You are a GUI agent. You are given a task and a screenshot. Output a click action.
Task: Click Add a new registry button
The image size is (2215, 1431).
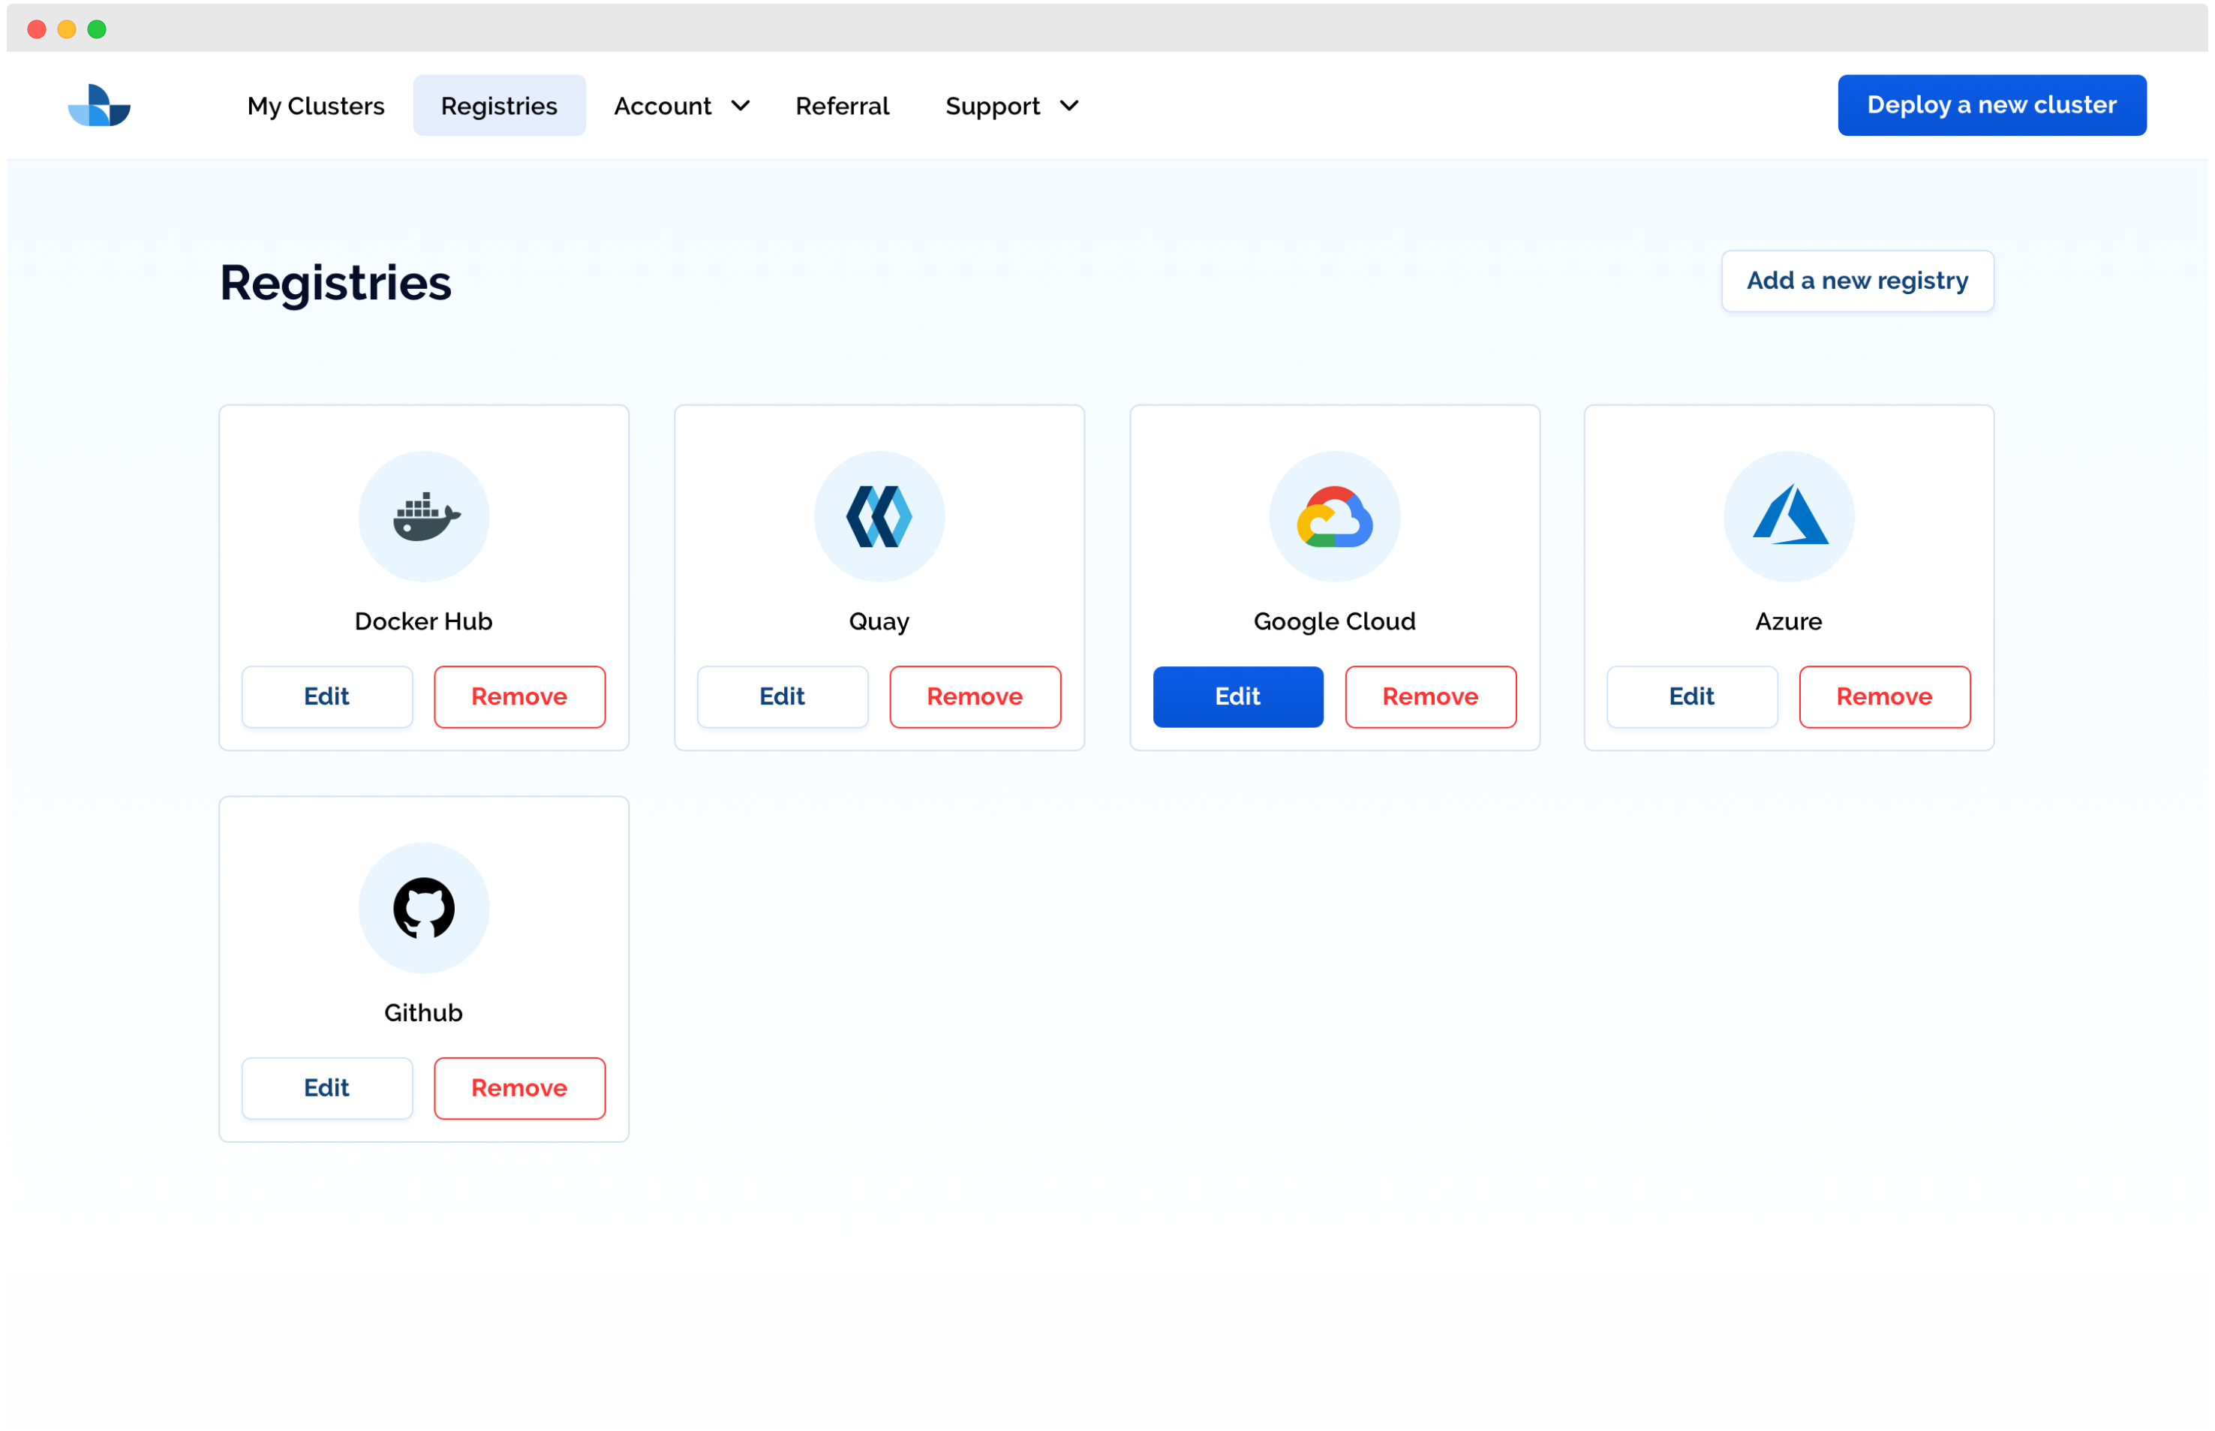click(1856, 281)
